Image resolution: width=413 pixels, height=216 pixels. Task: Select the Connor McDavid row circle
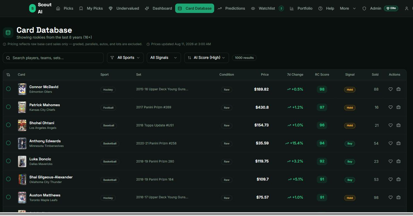8,89
